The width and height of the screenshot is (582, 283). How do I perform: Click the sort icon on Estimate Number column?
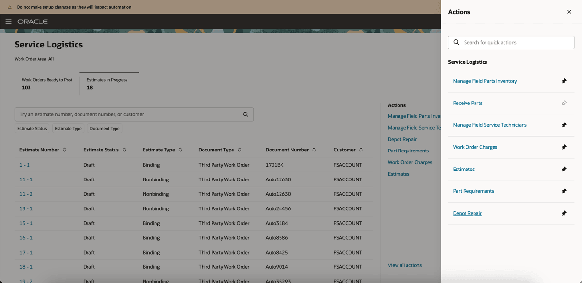[x=65, y=150]
